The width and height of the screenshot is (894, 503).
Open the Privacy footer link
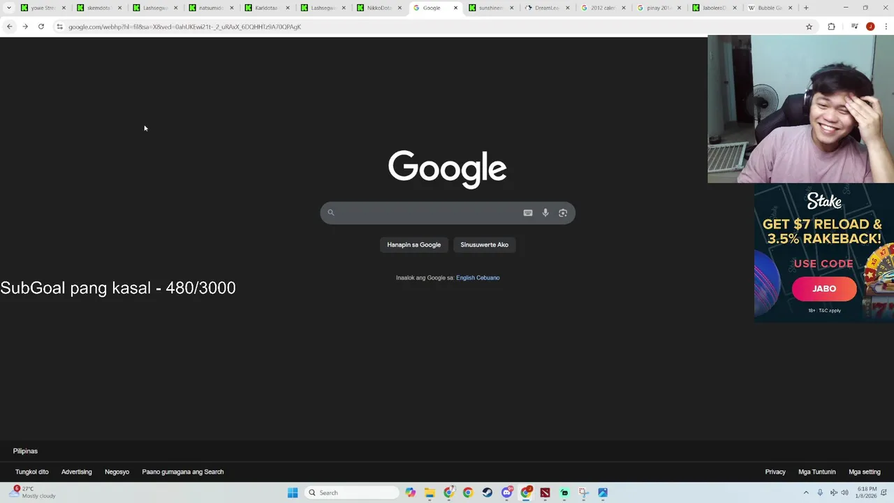775,472
